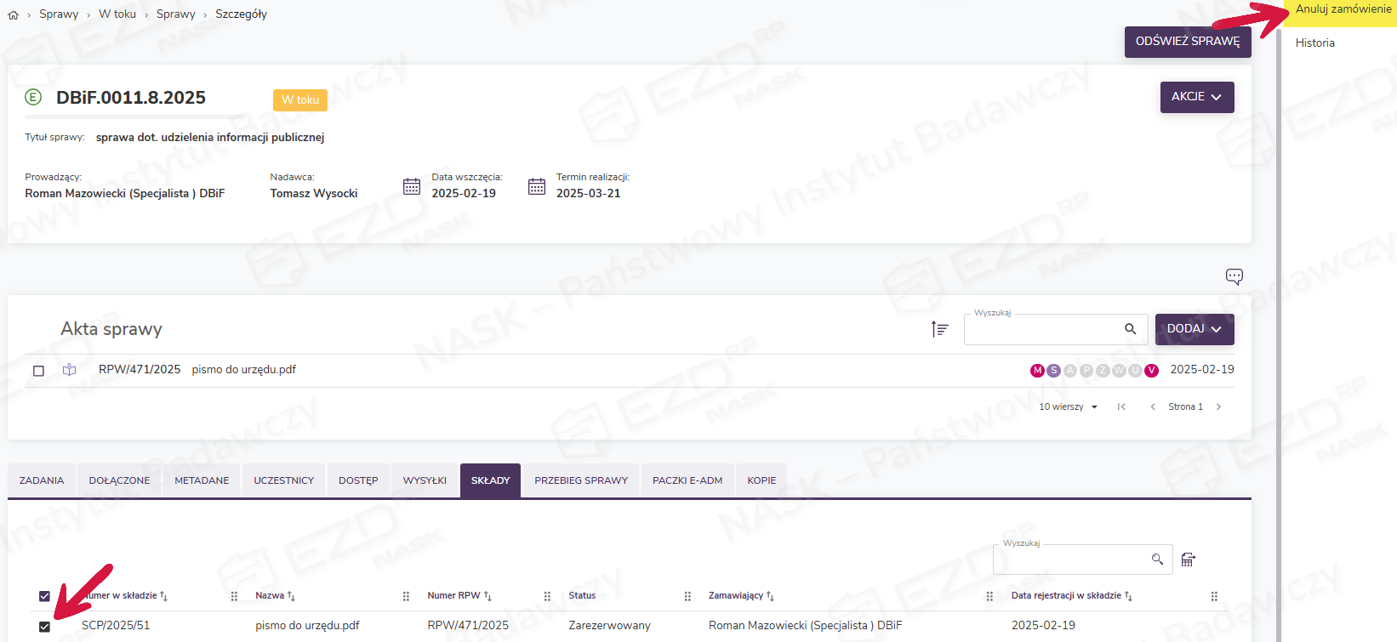Open the DODAJ dropdown menu
Image resolution: width=1397 pixels, height=642 pixels.
pyautogui.click(x=1194, y=329)
